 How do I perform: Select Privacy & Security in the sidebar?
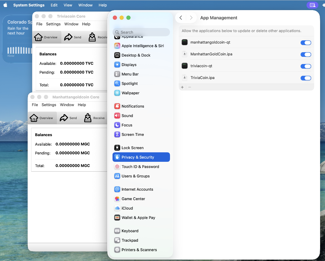tap(141, 157)
